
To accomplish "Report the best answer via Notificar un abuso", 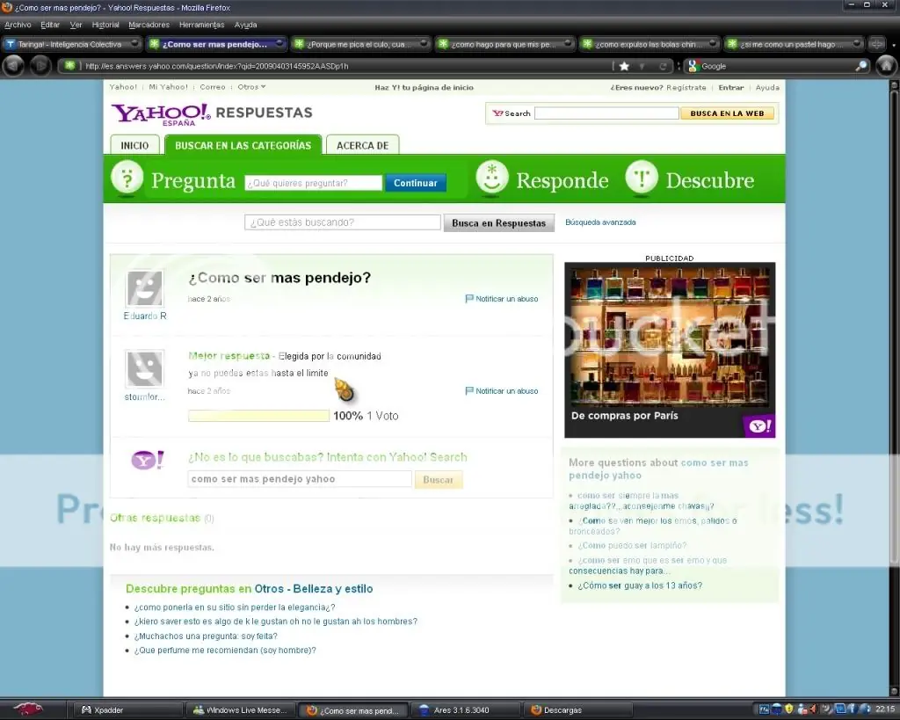I will 502,391.
